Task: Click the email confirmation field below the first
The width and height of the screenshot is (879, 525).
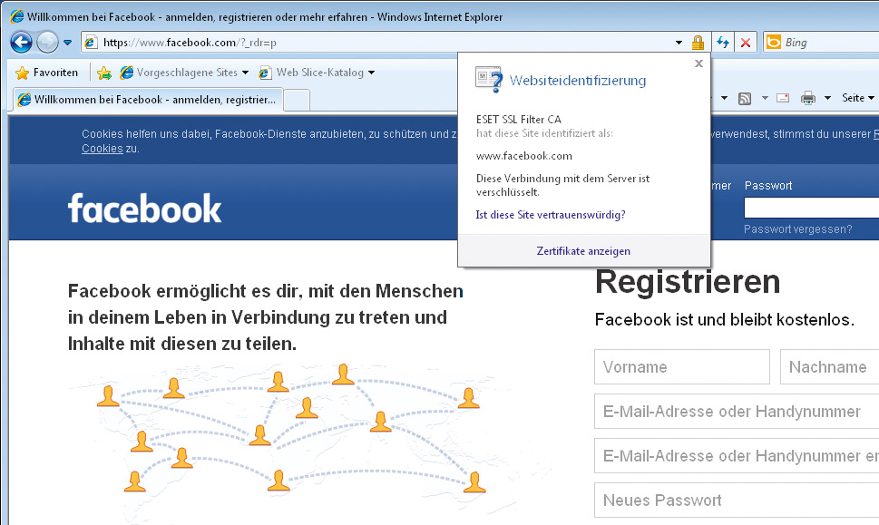Action: [737, 455]
